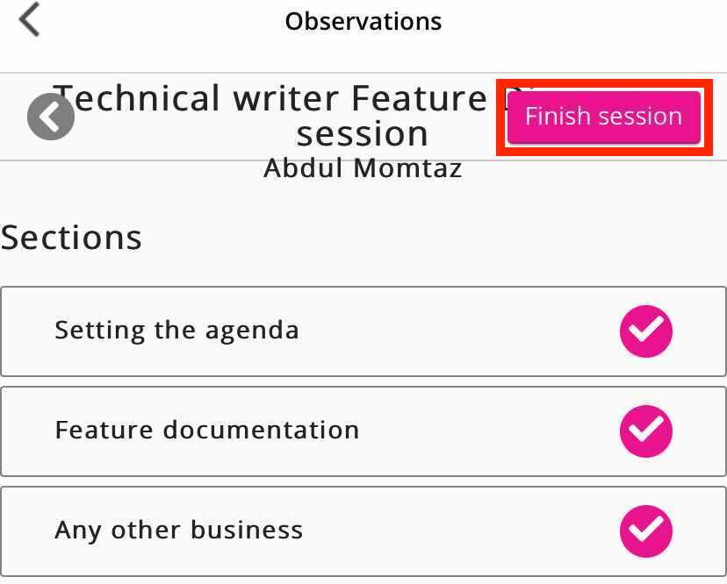Click the name Abdul Momtaz
This screenshot has width=727, height=584.
click(363, 167)
